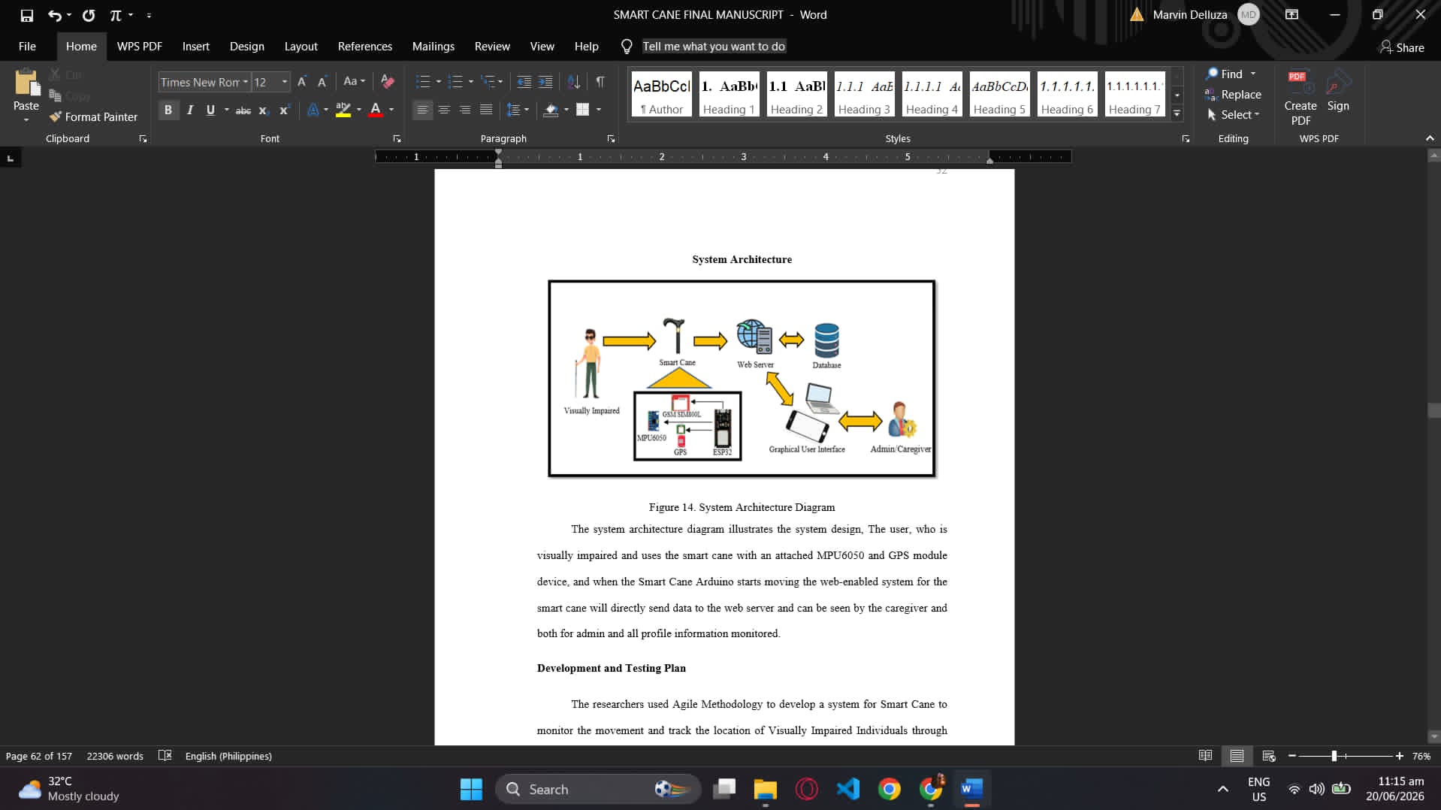Viewport: 1441px width, 810px height.
Task: Collapse the ribbon with the chevron
Action: [1430, 139]
